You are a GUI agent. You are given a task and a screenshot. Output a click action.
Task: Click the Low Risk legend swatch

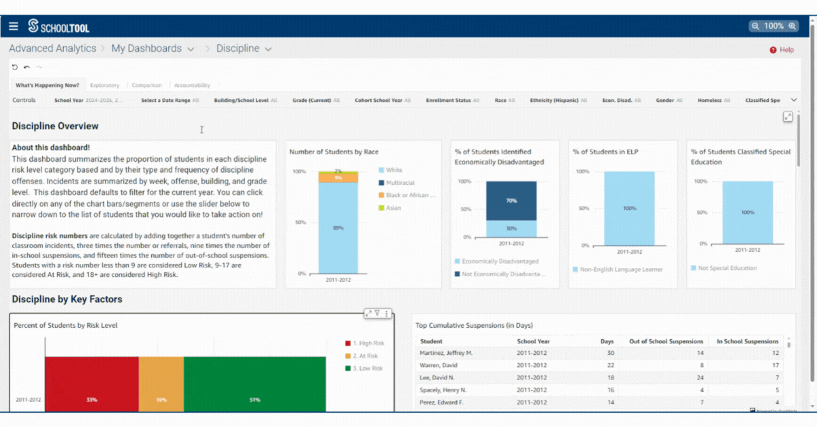pos(348,369)
